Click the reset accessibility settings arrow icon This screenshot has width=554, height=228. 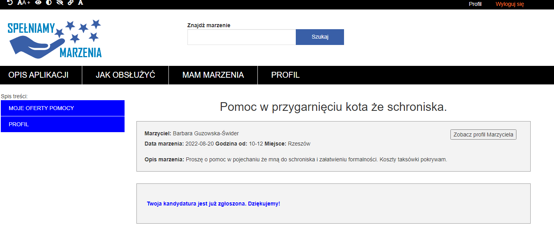point(10,3)
